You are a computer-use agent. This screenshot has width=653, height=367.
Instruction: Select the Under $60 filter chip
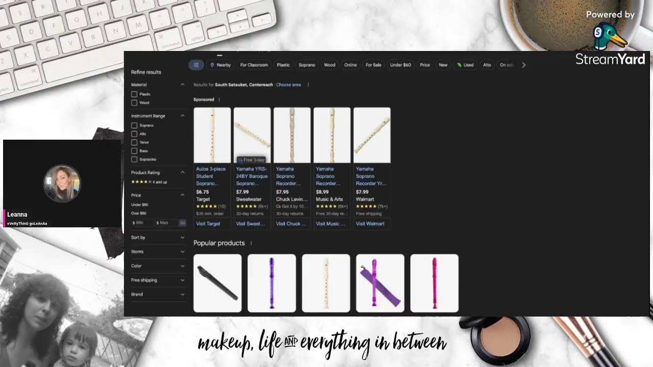(400, 65)
